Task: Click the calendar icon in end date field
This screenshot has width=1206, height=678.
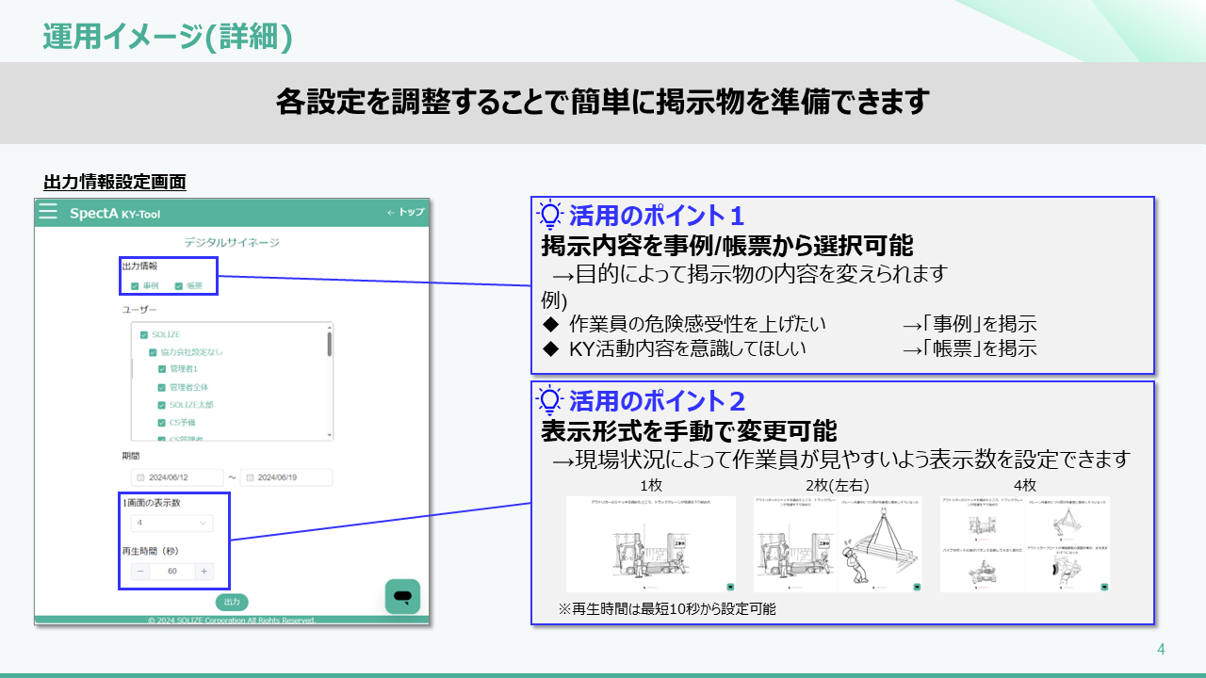Action: [250, 477]
